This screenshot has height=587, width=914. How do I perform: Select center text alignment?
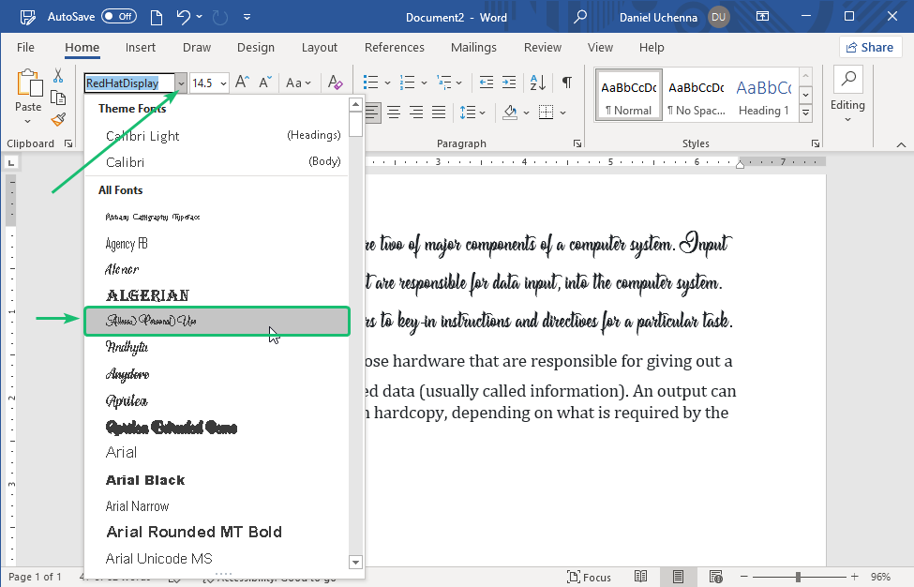click(394, 113)
